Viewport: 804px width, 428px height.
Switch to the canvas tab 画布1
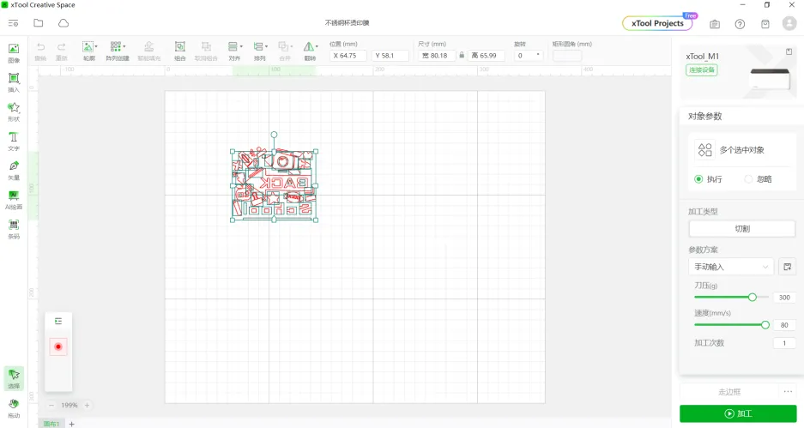[x=51, y=424]
